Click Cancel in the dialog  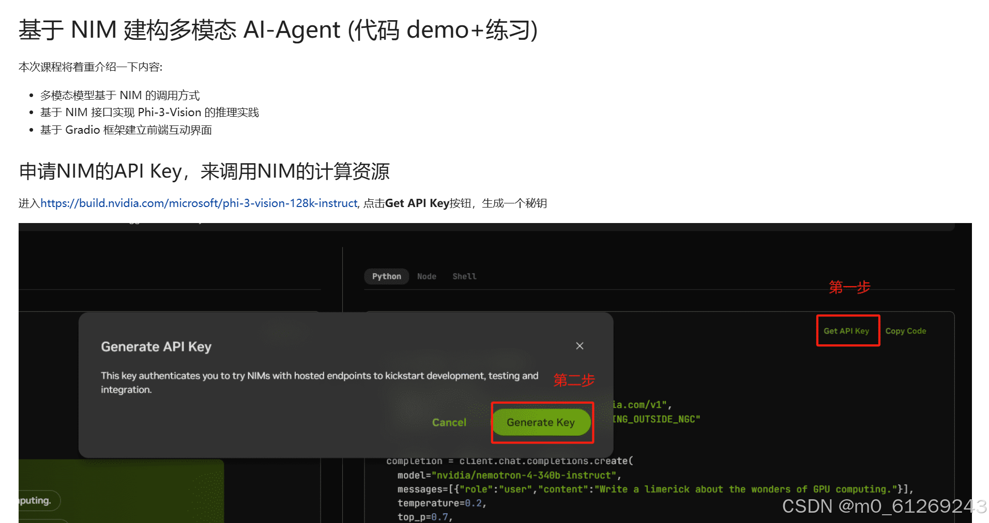[x=449, y=422]
